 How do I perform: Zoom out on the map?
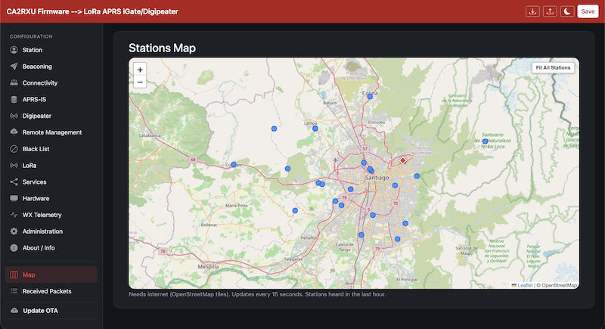[140, 82]
